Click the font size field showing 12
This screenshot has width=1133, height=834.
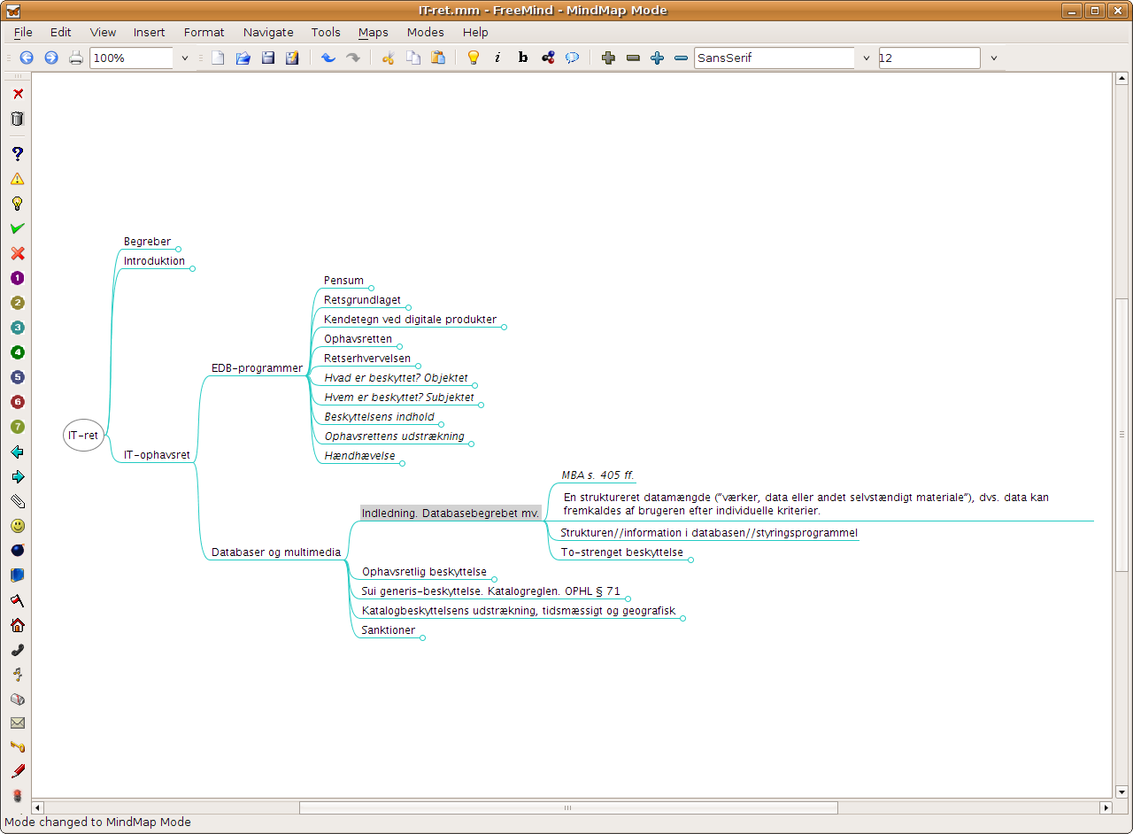click(929, 58)
